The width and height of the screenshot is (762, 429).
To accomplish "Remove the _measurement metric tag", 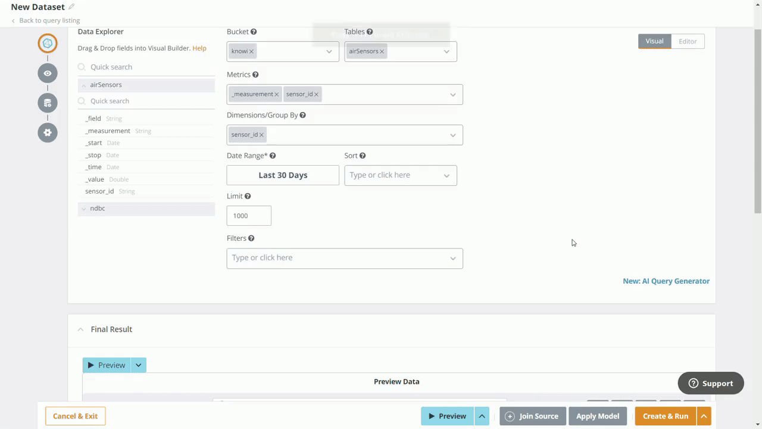I will pos(276,94).
